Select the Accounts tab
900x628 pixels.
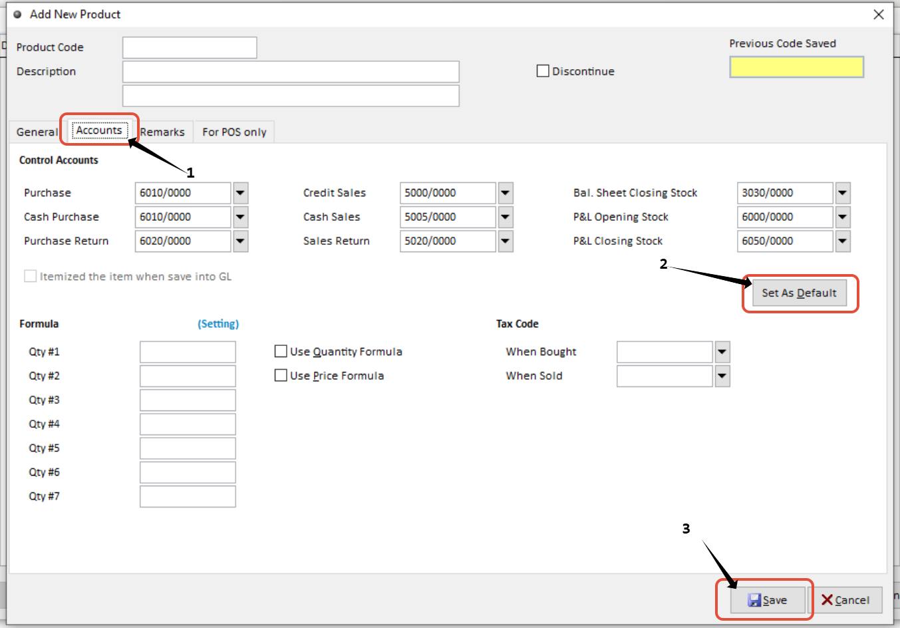click(99, 130)
